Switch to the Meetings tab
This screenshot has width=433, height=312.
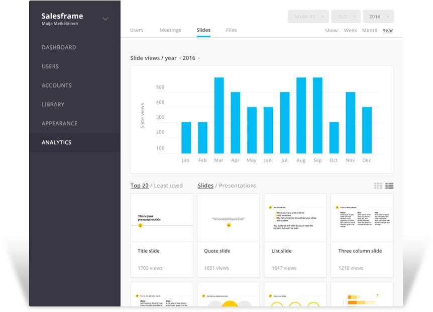pos(170,30)
